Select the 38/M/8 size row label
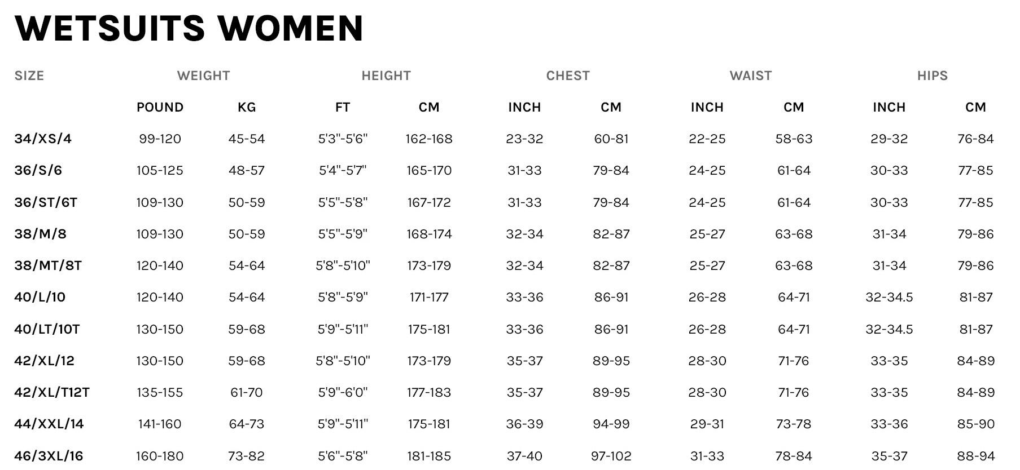This screenshot has width=1020, height=470. click(x=41, y=234)
